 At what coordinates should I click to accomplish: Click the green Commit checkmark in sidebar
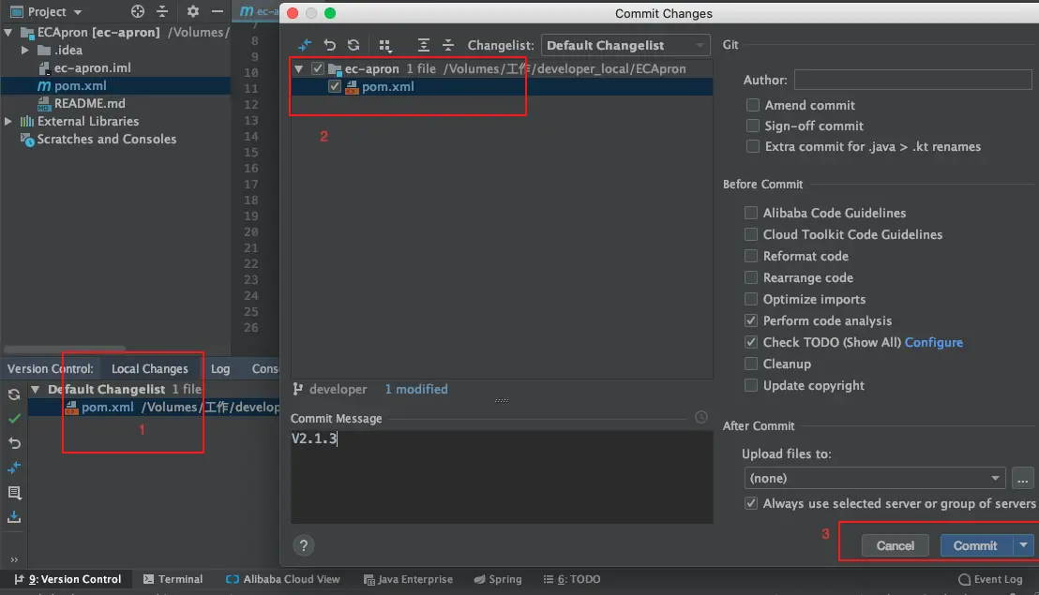14,418
